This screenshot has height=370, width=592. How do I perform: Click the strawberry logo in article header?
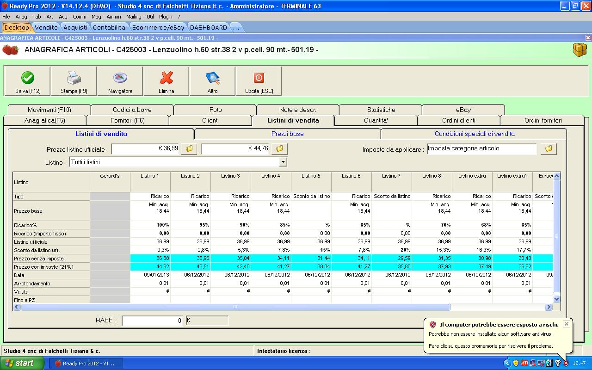pos(11,50)
